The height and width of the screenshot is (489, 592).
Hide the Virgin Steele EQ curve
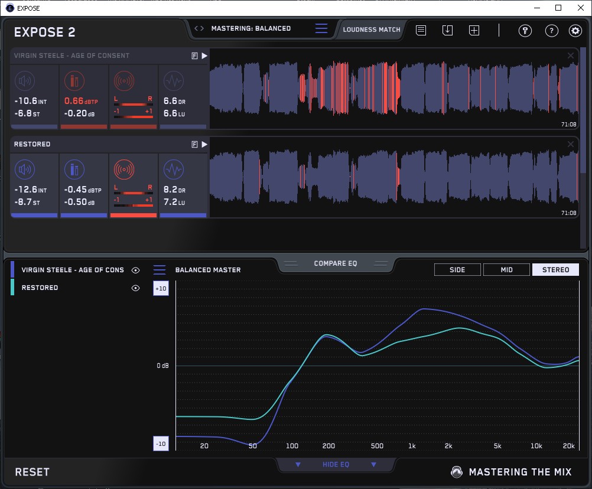point(136,270)
